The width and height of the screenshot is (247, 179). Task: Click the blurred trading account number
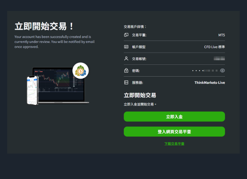(219, 58)
